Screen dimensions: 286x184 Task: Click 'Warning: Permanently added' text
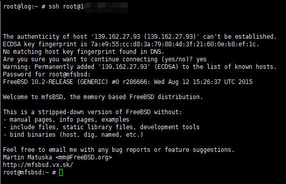point(49,67)
